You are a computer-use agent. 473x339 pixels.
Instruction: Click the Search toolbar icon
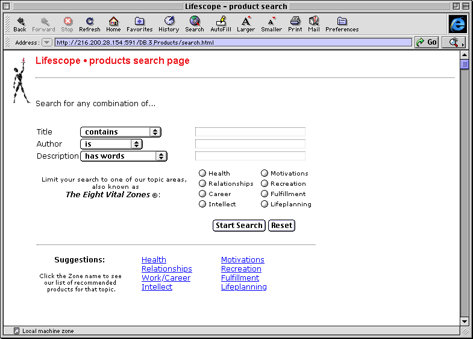tap(195, 24)
